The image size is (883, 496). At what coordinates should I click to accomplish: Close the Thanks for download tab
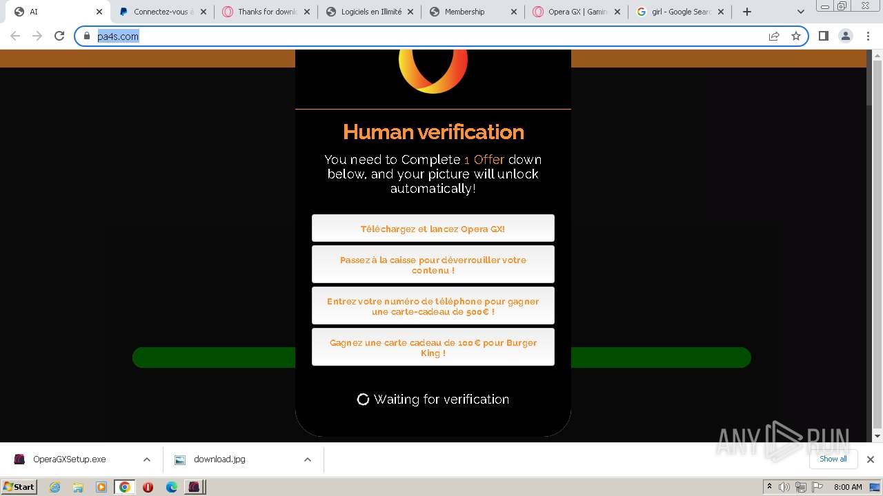306,12
